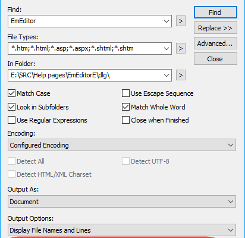Click the arrow button beside In Folder
The image size is (245, 238).
click(x=181, y=75)
